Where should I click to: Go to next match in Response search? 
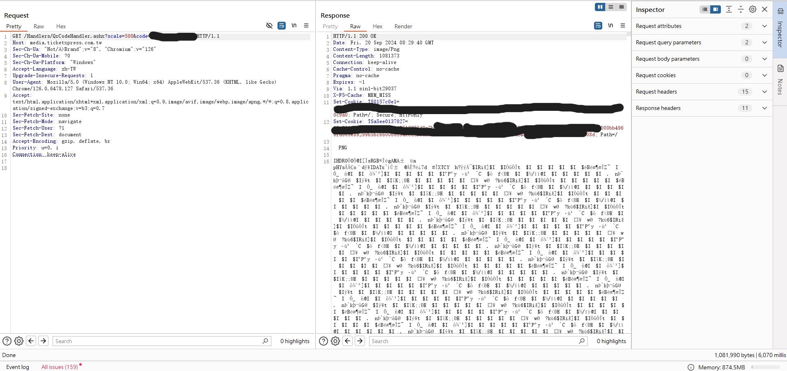[x=360, y=341]
